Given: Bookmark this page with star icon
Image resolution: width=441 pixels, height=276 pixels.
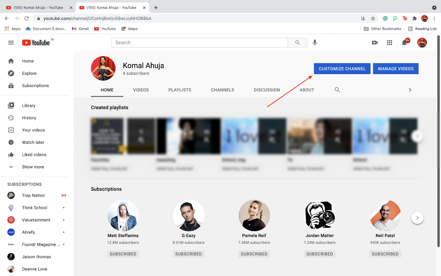Looking at the screenshot, I should 373,18.
